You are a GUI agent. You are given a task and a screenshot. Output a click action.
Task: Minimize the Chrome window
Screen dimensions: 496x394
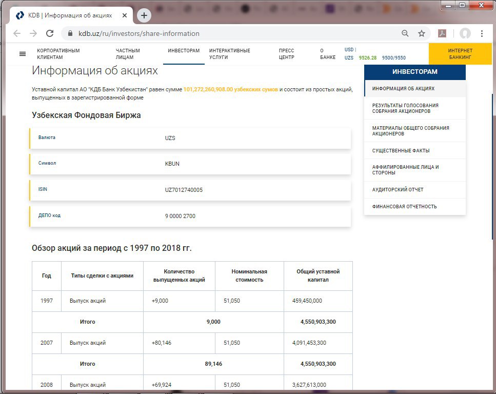click(448, 5)
